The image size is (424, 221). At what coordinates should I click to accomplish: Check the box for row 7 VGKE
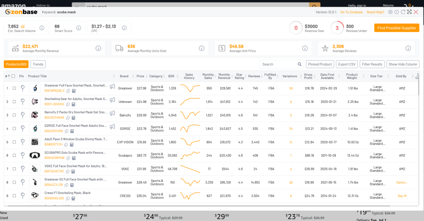click(14, 169)
